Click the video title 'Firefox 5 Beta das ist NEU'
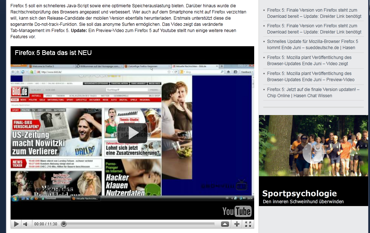The image size is (370, 233). click(53, 53)
